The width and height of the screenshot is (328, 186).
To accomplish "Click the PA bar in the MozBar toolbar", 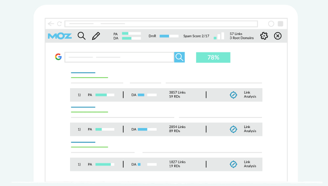I will pos(131,34).
